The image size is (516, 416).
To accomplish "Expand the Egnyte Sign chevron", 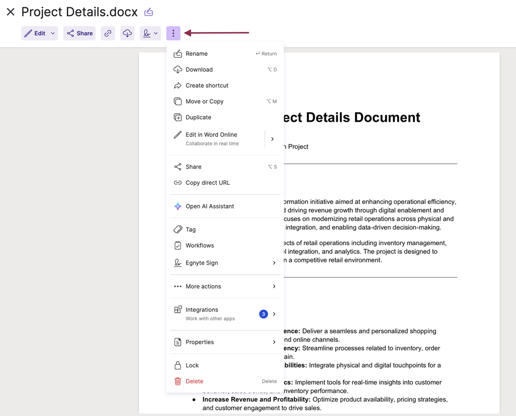I will click(x=274, y=263).
